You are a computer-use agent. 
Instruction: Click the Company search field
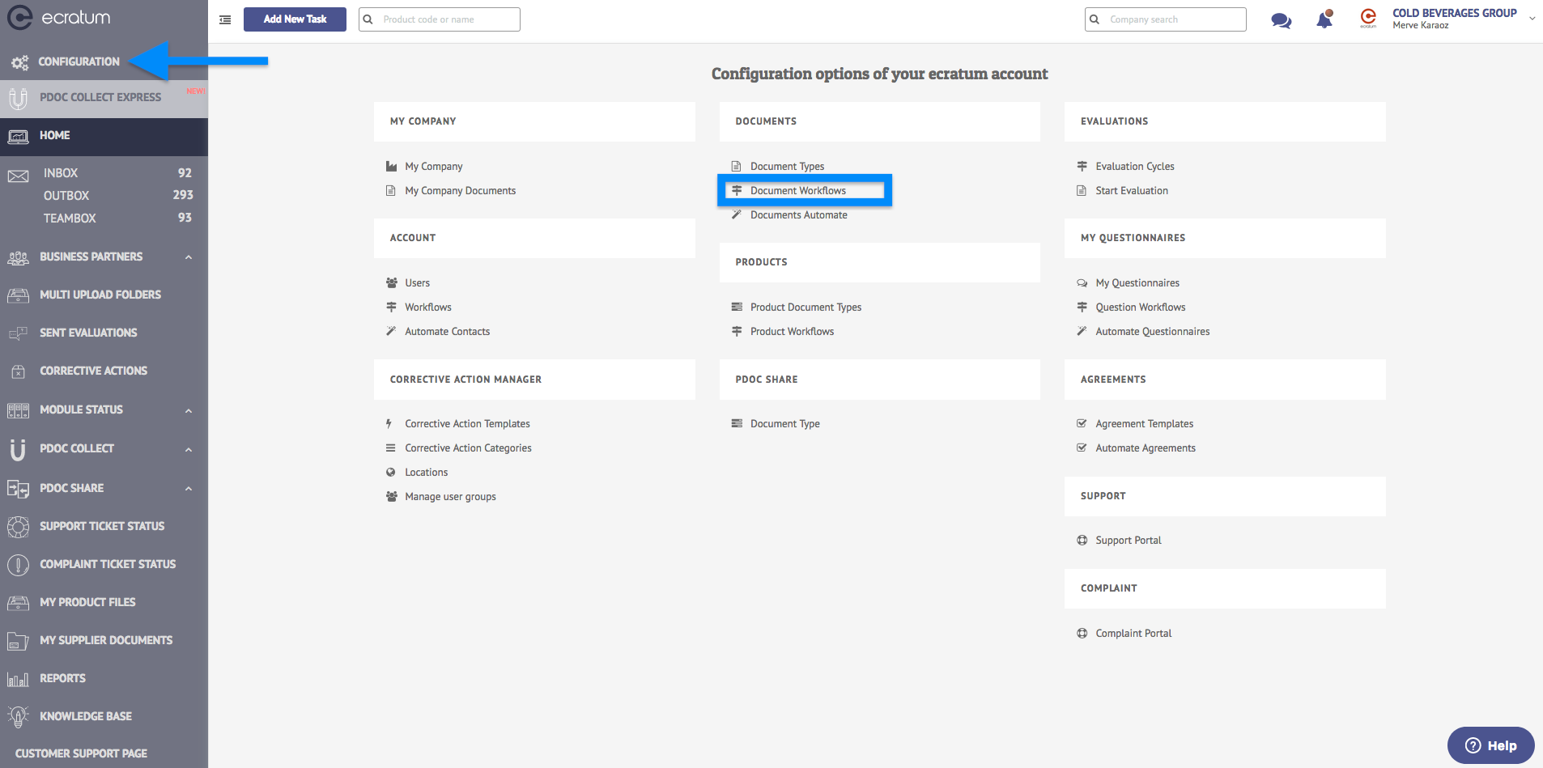point(1166,19)
